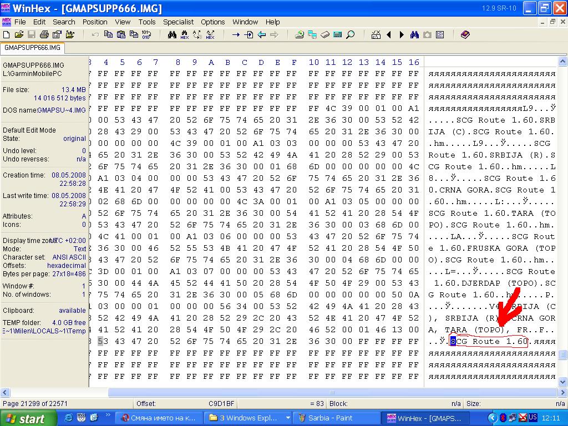Select the GMAPSUPP666.IMG document tab
Screen dimensions: 568x426
[33, 48]
